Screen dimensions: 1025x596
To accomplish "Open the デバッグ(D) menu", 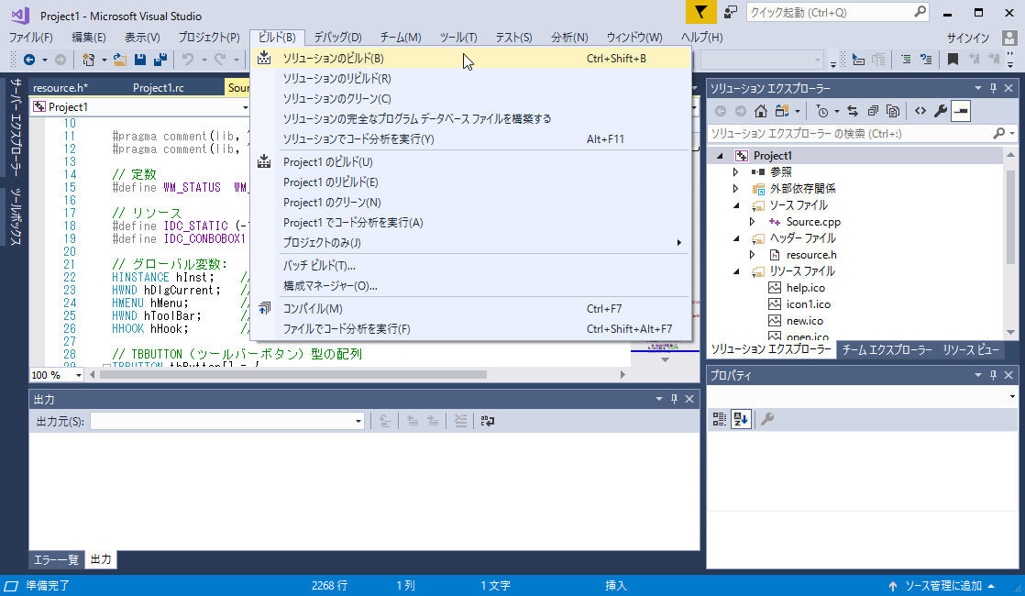I will coord(337,38).
